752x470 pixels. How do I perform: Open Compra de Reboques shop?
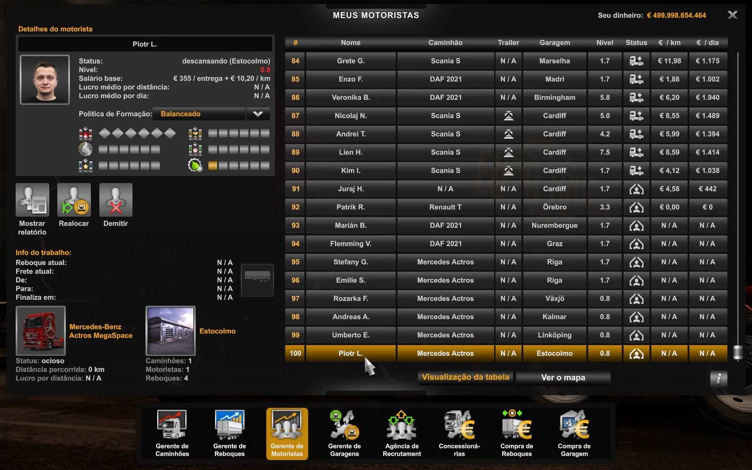point(517,433)
